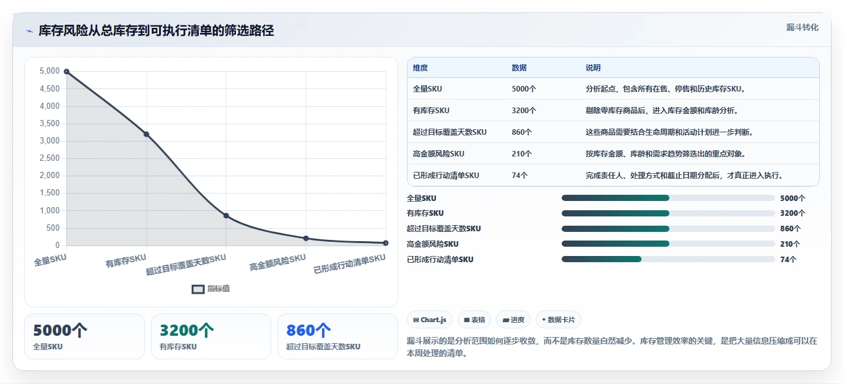Click the 漏斗转化 label in header
Viewport: 844px width, 384px height.
[x=802, y=27]
